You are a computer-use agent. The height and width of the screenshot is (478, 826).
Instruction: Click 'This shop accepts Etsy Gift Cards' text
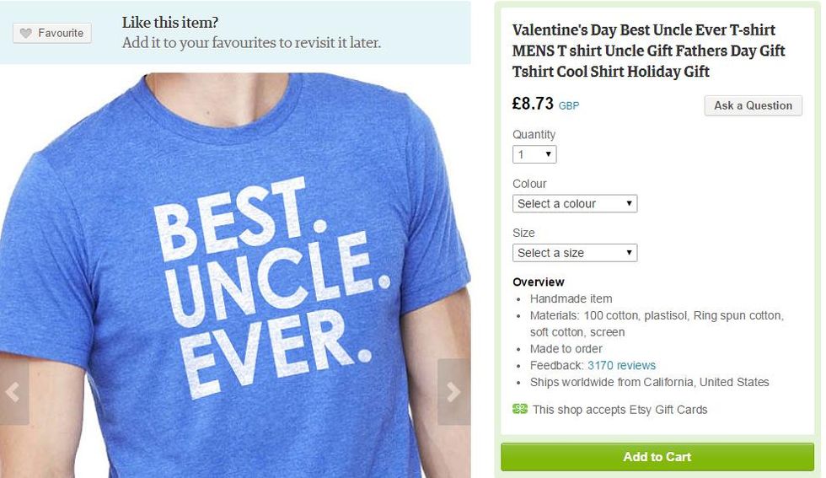pos(619,410)
